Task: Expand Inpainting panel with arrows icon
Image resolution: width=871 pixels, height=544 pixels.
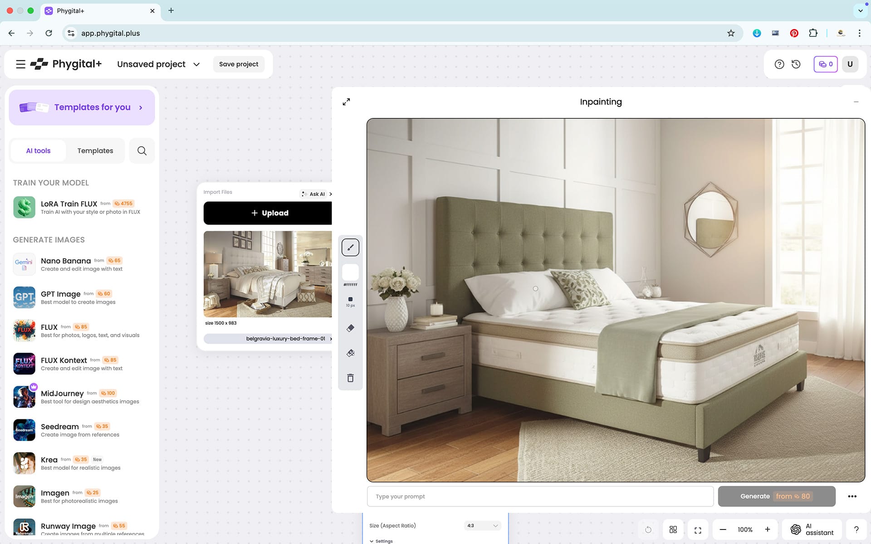Action: coord(346,102)
